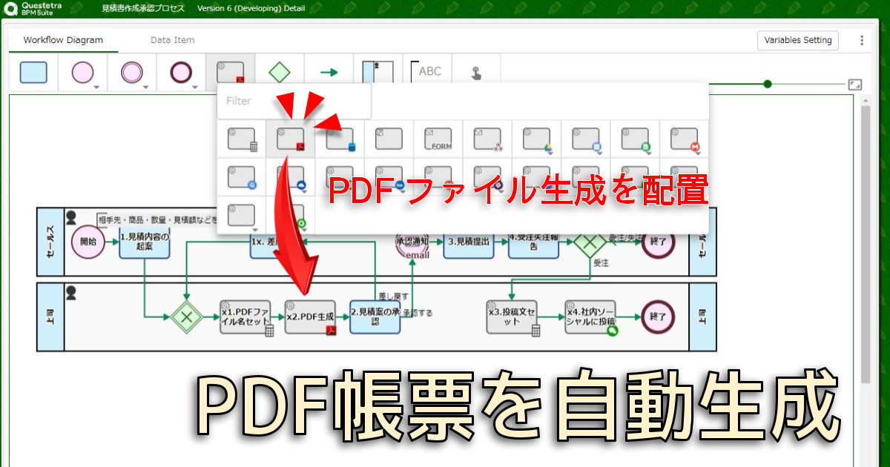The width and height of the screenshot is (890, 467).
Task: Select the FORM email task in palette
Action: [438, 139]
